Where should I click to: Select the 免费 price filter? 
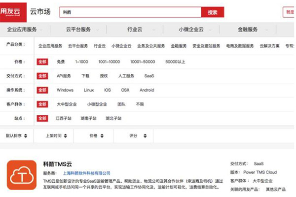[61, 62]
